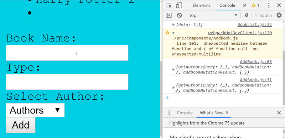285x138 pixels.
Task: Close the What's New tab
Action: point(227,113)
